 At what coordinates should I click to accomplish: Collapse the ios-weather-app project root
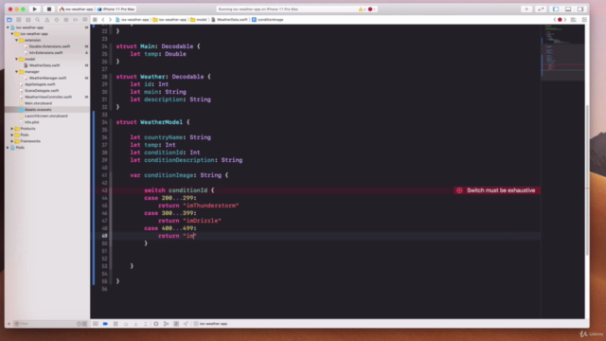tap(8, 27)
